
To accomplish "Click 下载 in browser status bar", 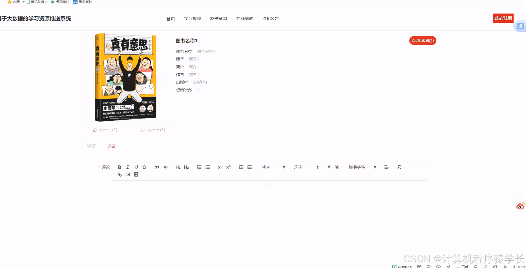I will click(462, 267).
